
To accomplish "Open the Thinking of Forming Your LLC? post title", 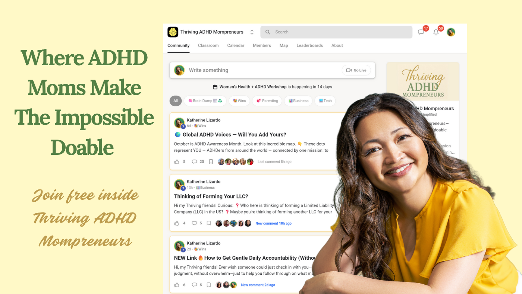I will (211, 196).
